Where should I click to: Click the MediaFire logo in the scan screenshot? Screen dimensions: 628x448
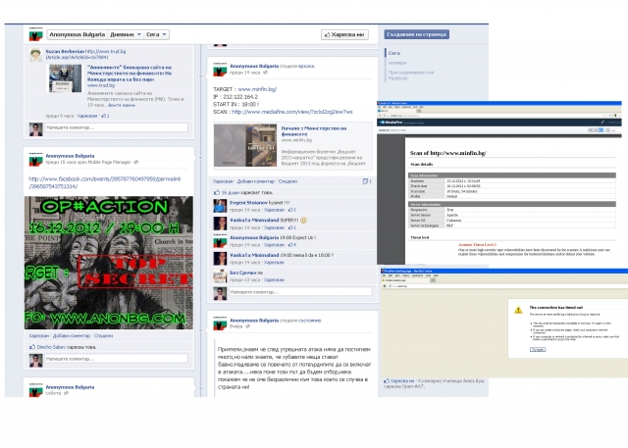(x=391, y=123)
